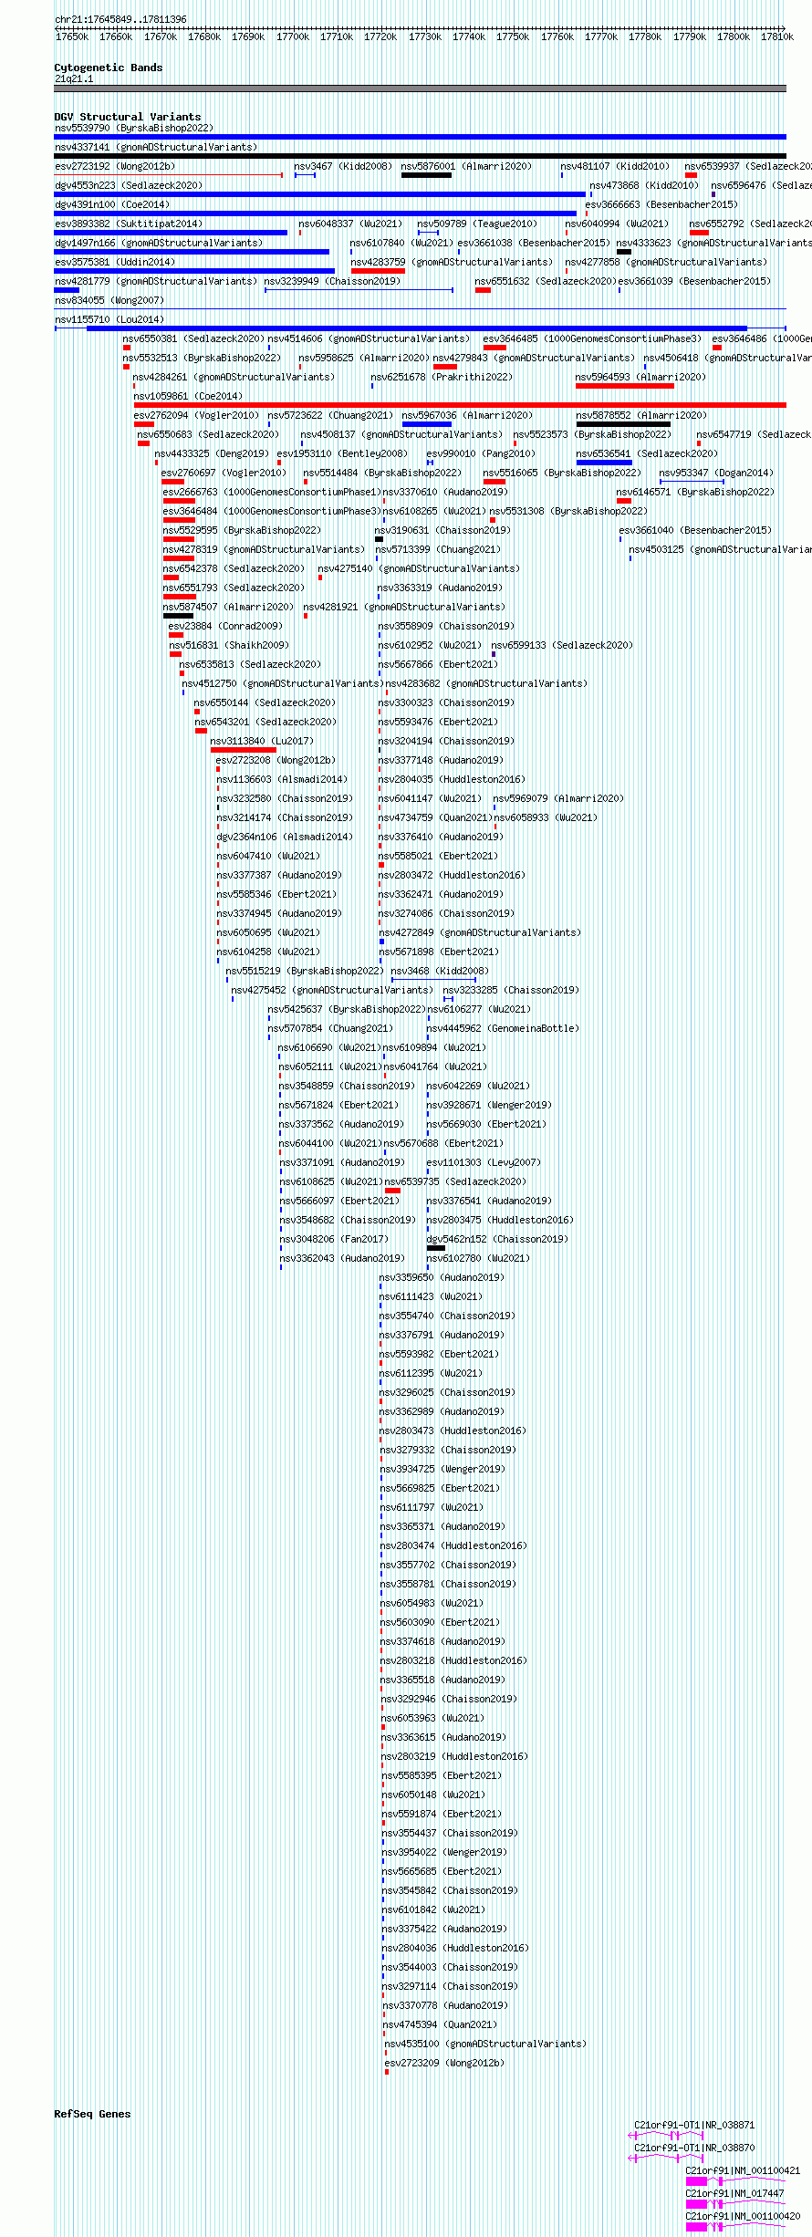812x2237 pixels.
Task: Click the nsv3113840 (Lu2017) red bar
Action: [244, 750]
